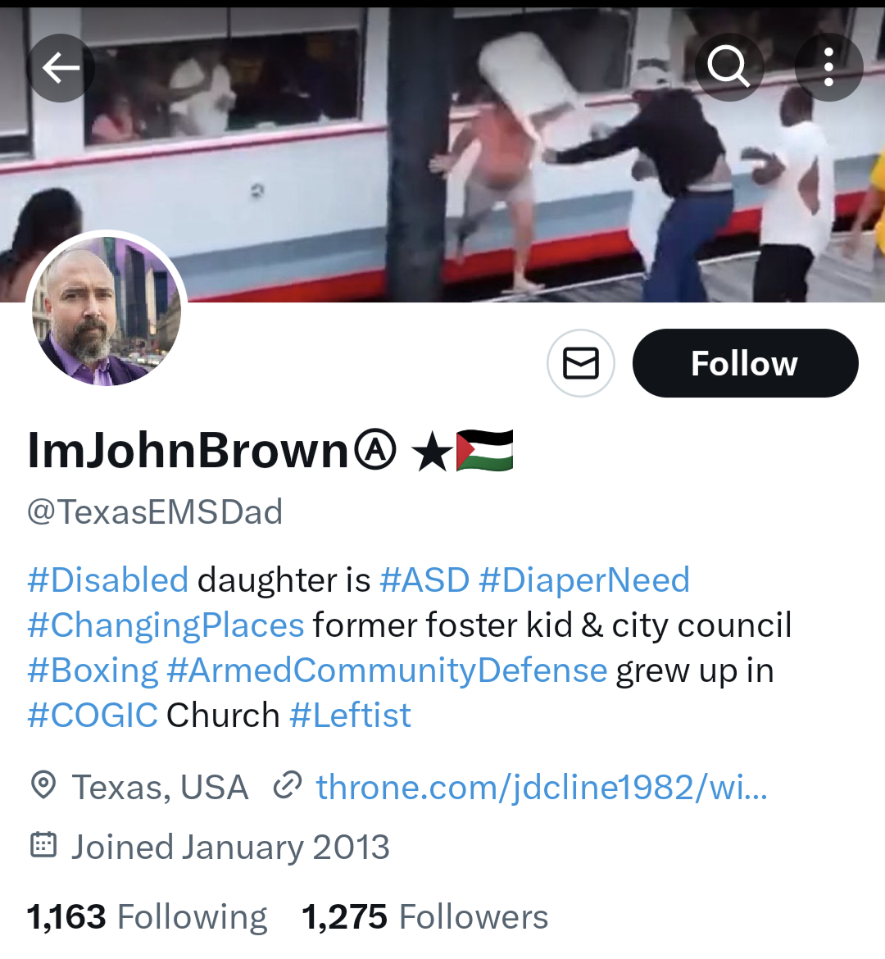Viewport: 885px width, 959px height.
Task: Open the three-dot overflow menu
Action: coord(828,66)
